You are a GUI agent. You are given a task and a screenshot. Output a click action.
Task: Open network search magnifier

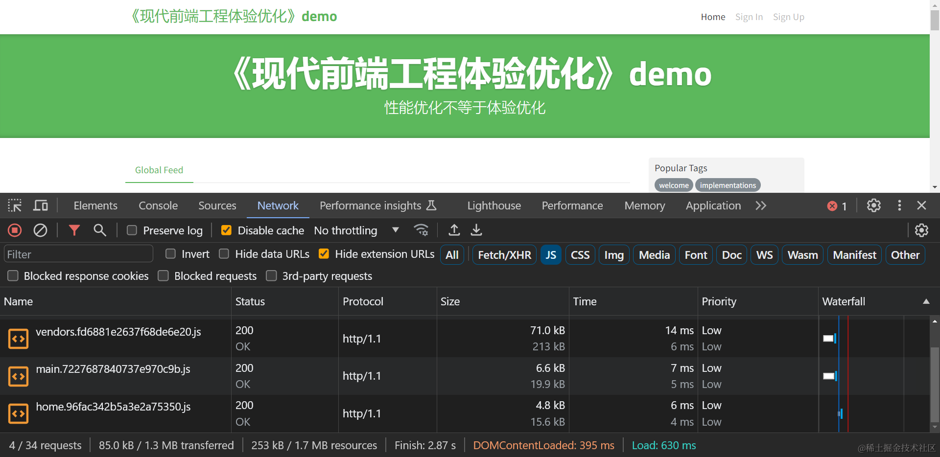[x=100, y=230]
